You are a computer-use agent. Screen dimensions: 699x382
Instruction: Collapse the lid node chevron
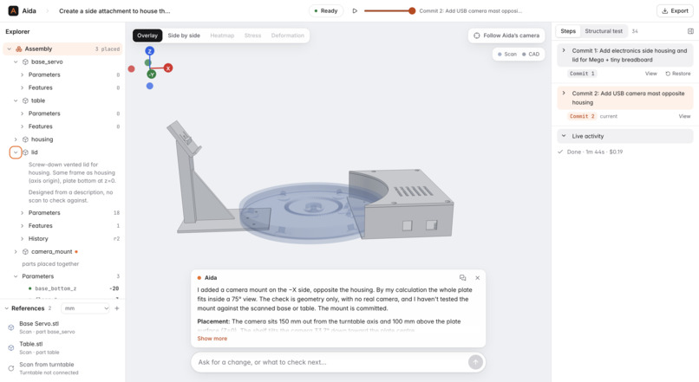click(x=16, y=152)
